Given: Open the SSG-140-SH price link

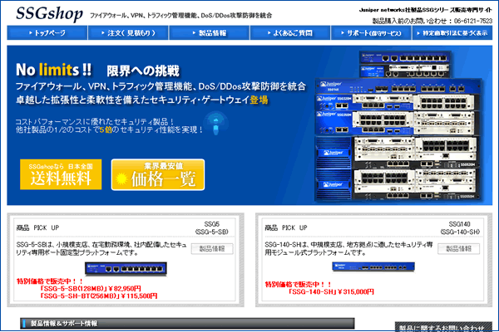Looking at the screenshot, I should click(331, 291).
